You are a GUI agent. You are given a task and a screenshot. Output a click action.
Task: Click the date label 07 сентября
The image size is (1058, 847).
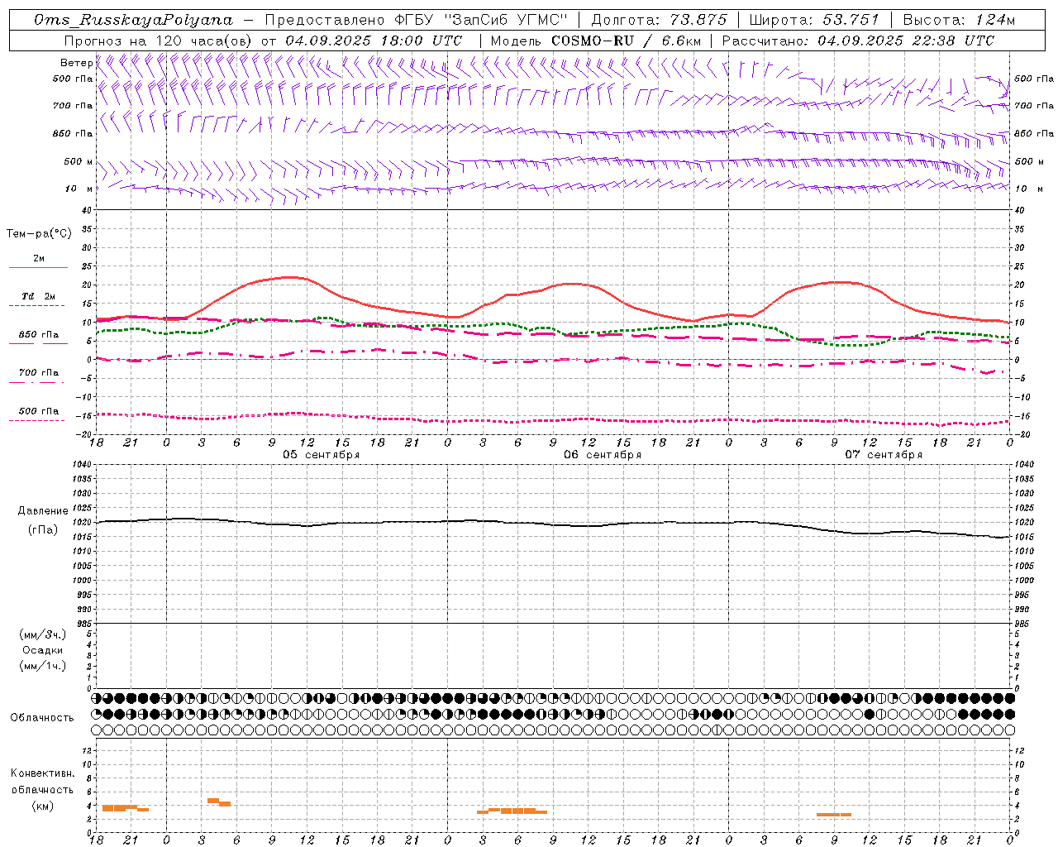(x=884, y=455)
